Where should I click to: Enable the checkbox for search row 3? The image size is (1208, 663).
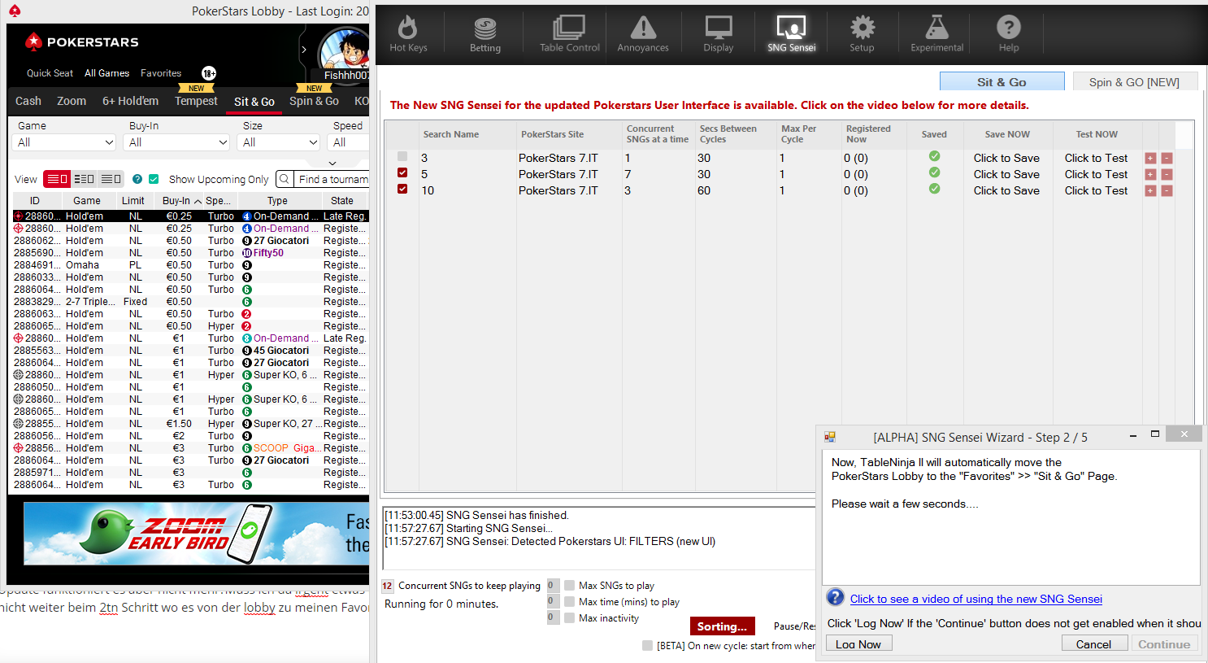402,156
